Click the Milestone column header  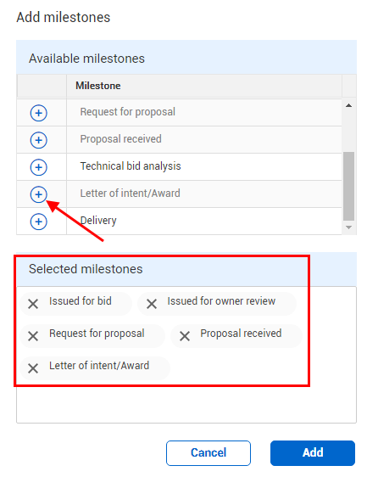98,86
